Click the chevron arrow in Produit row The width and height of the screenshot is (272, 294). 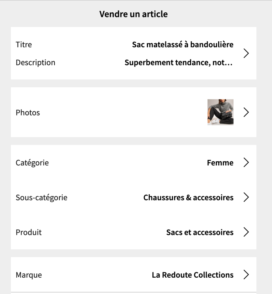pyautogui.click(x=246, y=232)
